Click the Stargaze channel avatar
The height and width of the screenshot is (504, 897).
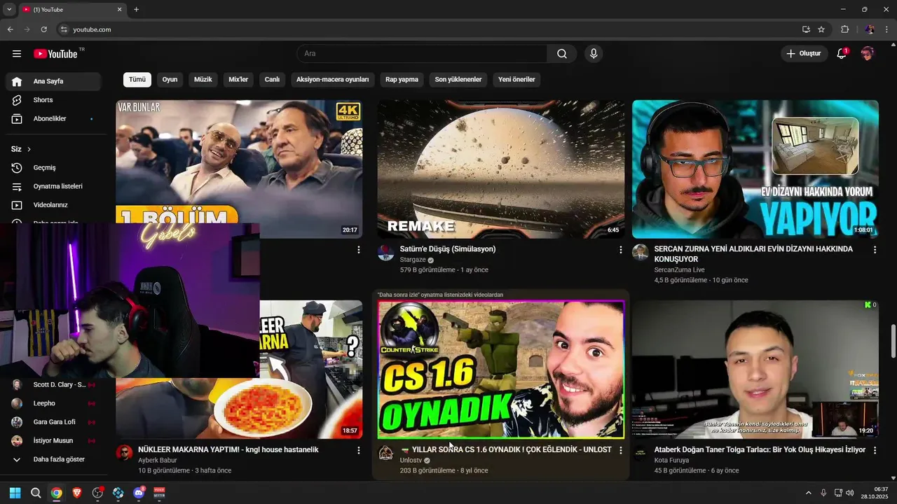tap(386, 253)
